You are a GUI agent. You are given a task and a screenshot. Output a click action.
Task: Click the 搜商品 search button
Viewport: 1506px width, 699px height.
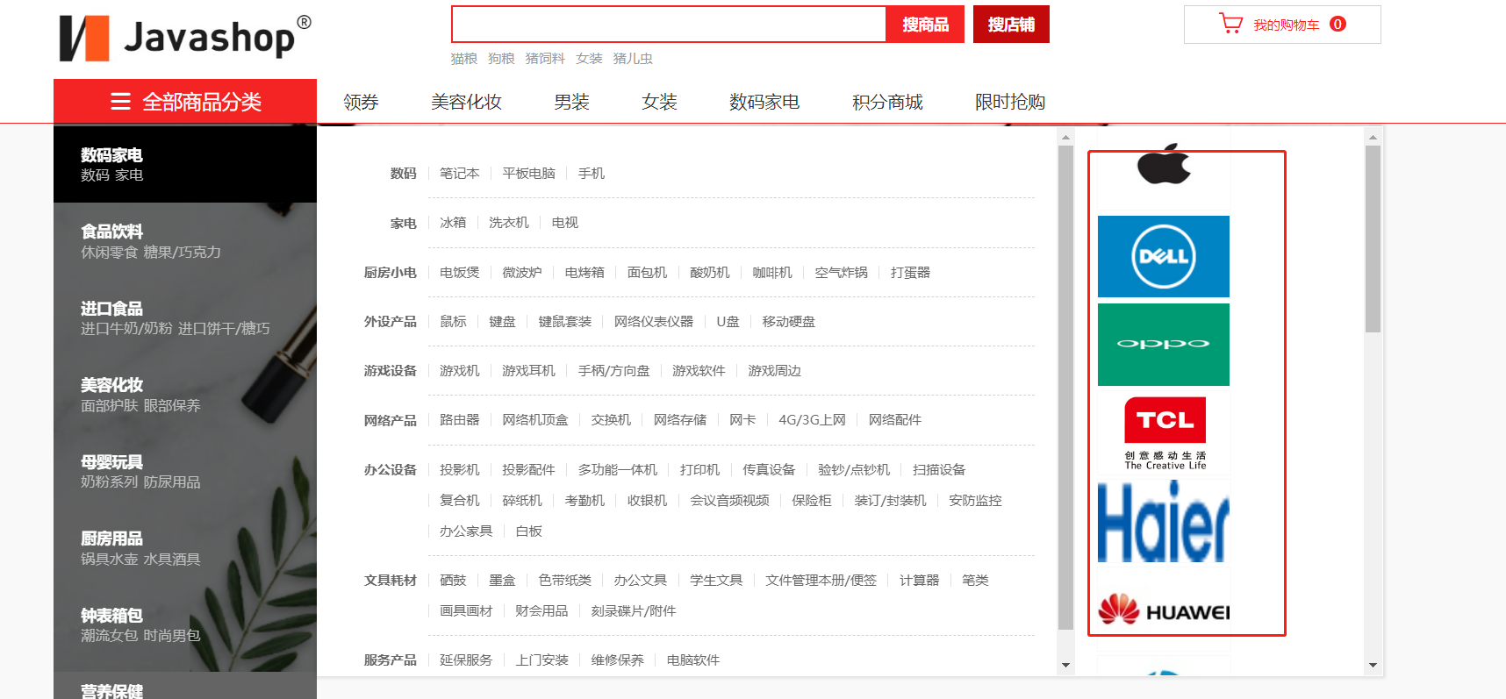click(925, 25)
